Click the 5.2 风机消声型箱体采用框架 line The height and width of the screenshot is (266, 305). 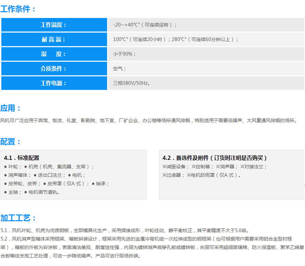[146, 239]
